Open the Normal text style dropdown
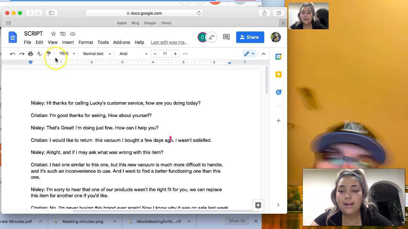This screenshot has width=408, height=229. pos(97,54)
